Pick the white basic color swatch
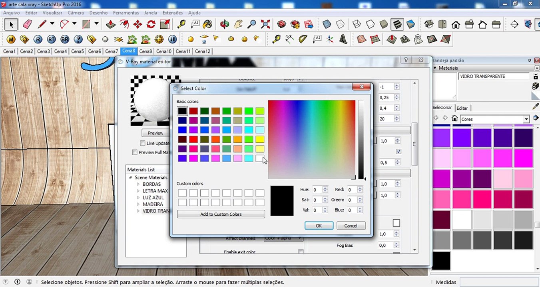 click(260, 158)
